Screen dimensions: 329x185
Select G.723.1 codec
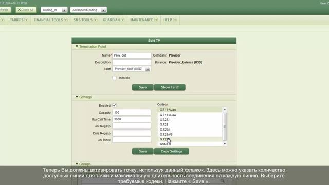(x=190, y=120)
